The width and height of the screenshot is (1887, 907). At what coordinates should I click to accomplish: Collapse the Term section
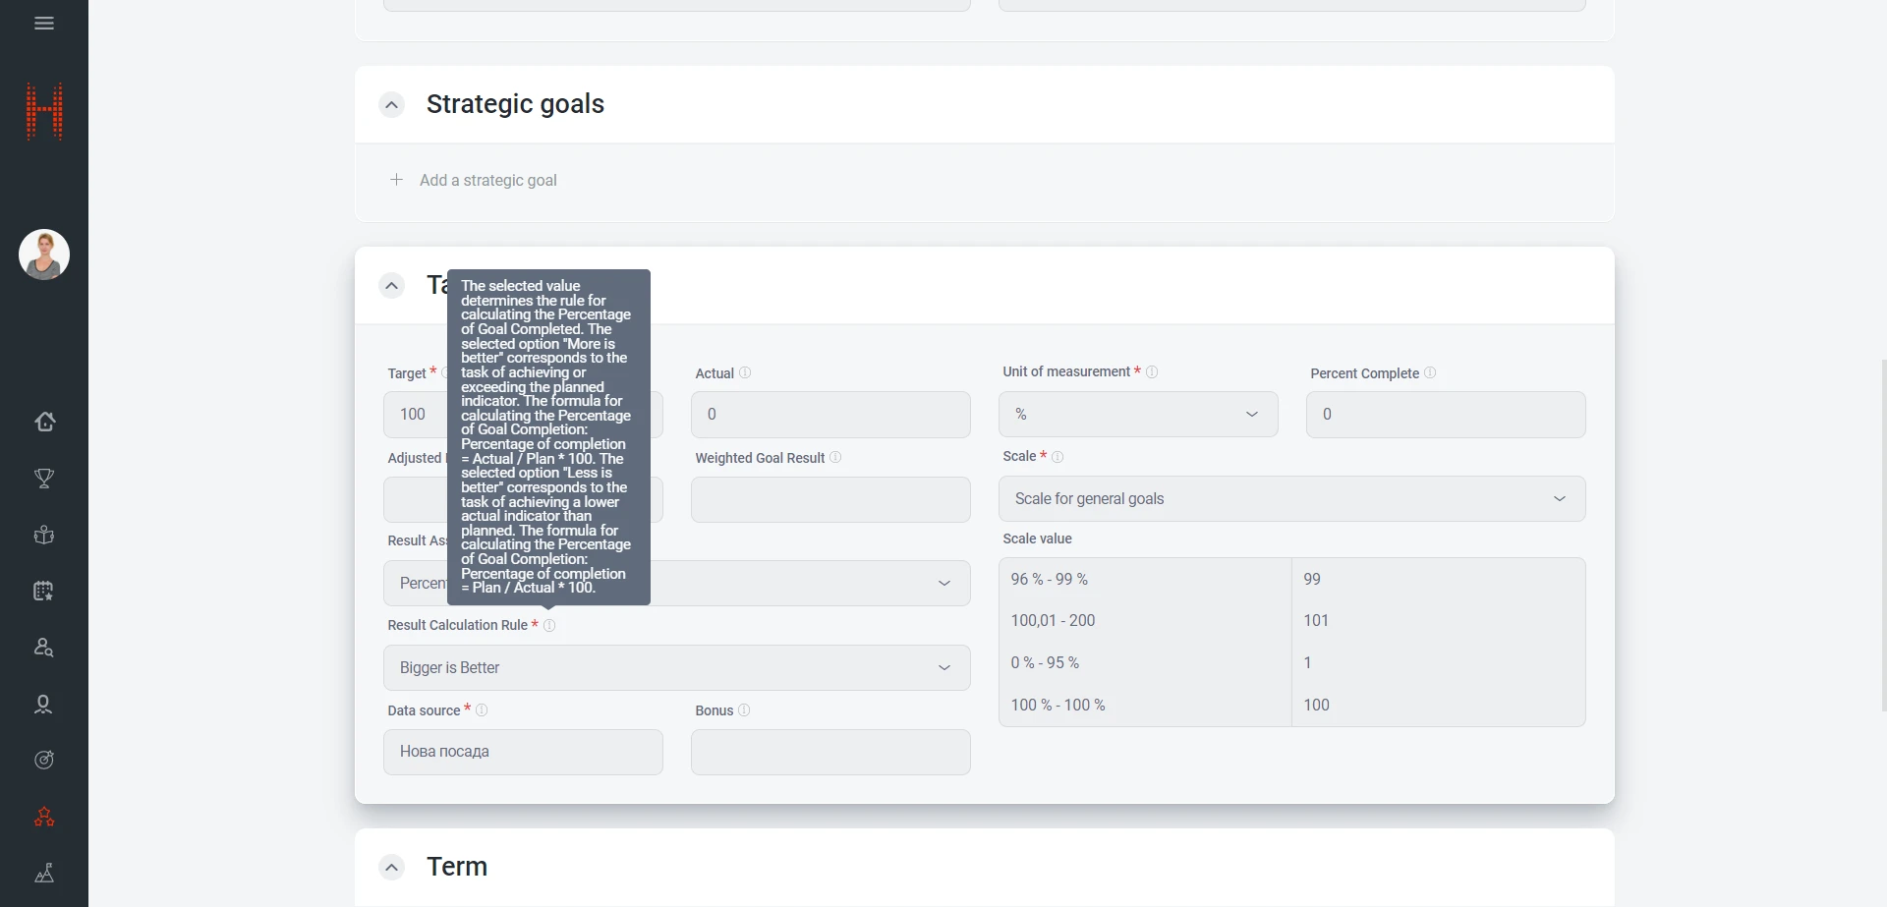pyautogui.click(x=392, y=868)
